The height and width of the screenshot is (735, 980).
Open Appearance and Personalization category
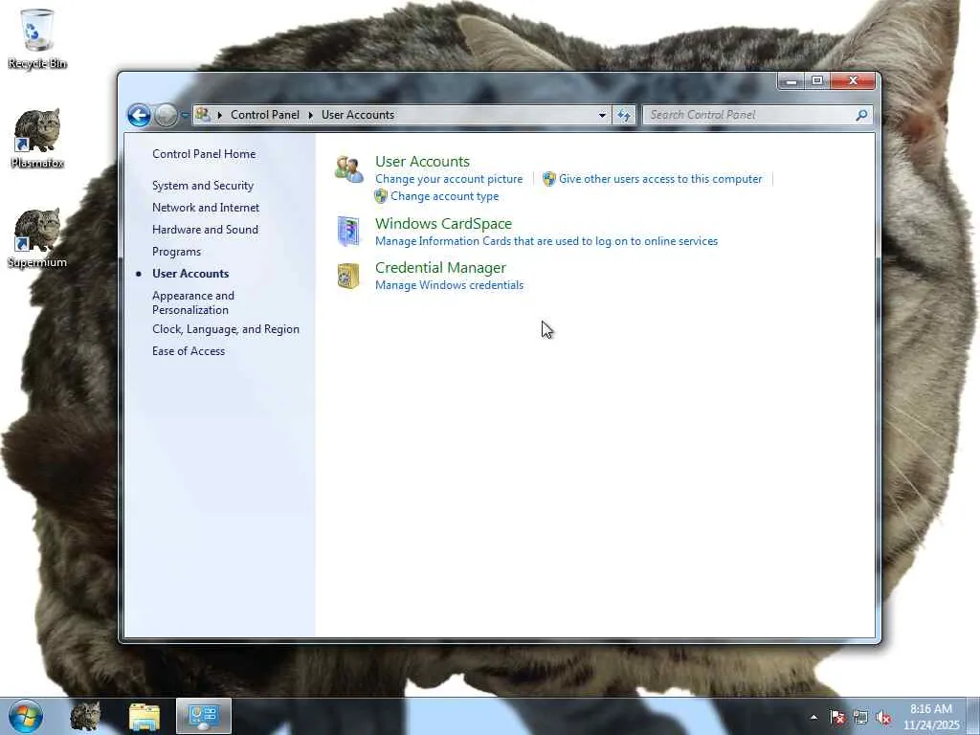tap(193, 302)
